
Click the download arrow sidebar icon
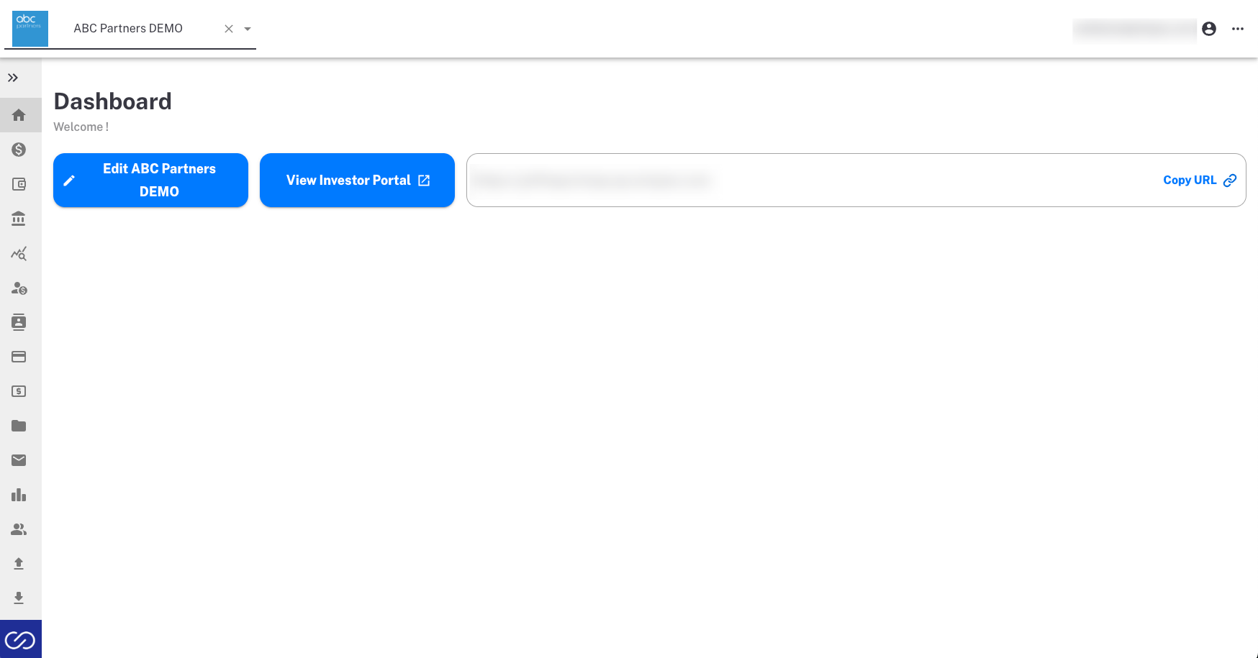point(19,598)
